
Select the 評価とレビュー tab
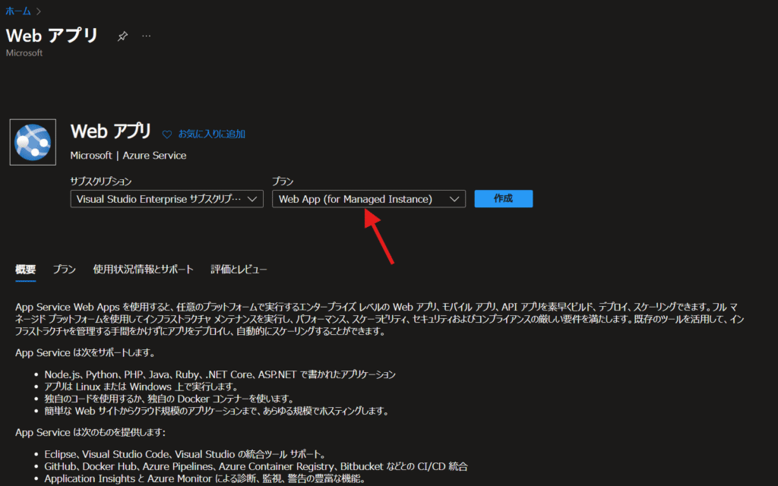pyautogui.click(x=239, y=270)
